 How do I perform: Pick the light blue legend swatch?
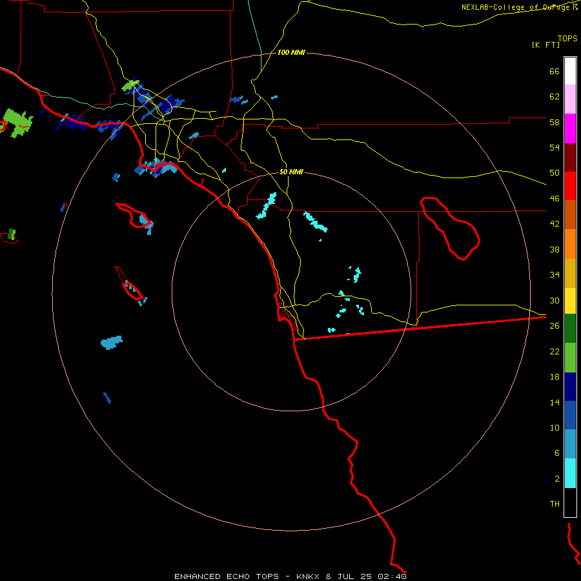pos(570,443)
